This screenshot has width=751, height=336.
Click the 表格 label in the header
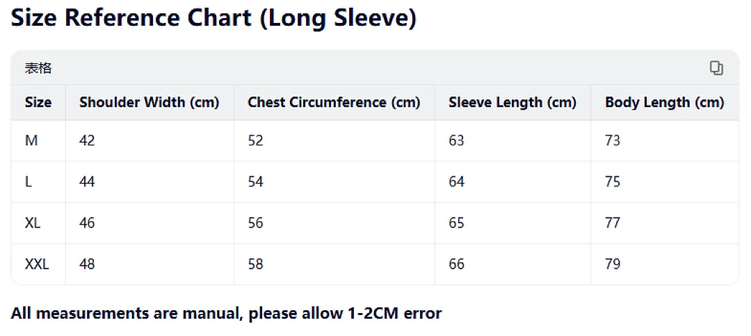38,68
